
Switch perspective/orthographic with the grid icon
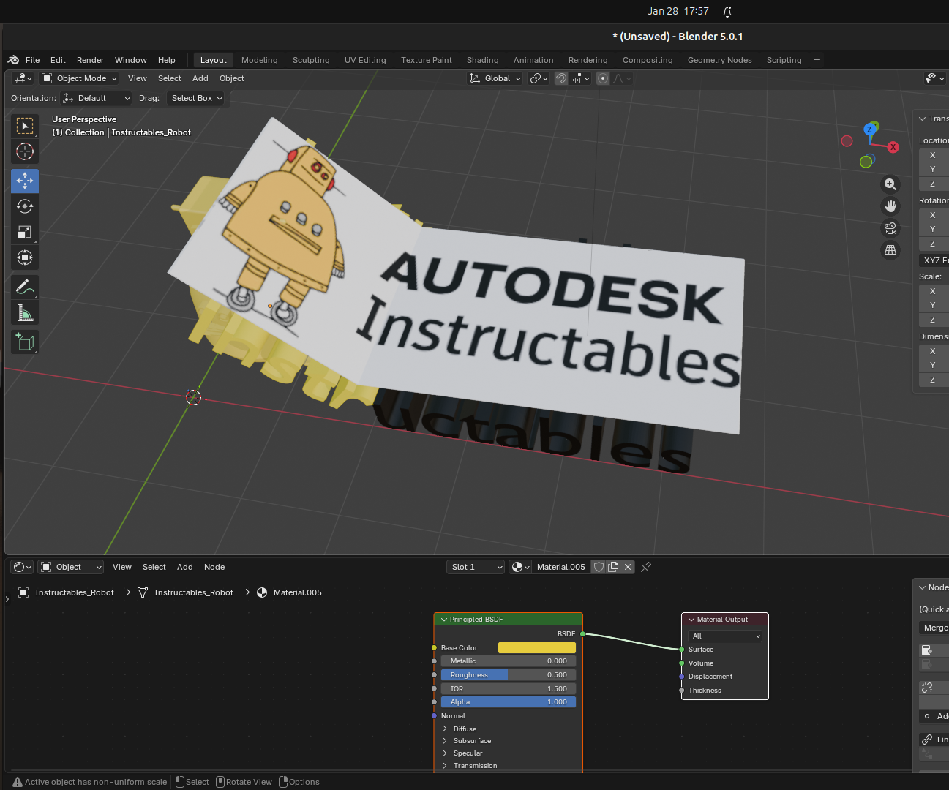click(x=890, y=250)
